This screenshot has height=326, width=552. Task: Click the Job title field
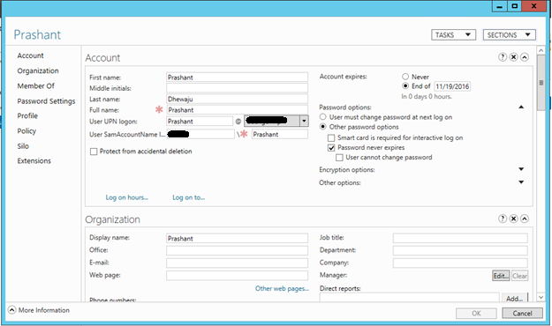[460, 238]
